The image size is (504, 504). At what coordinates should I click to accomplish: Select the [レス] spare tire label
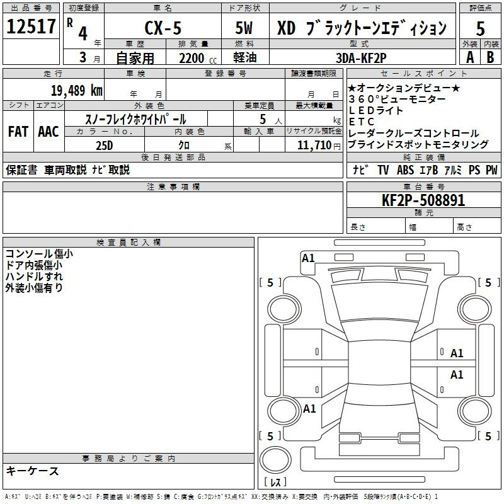click(x=275, y=482)
